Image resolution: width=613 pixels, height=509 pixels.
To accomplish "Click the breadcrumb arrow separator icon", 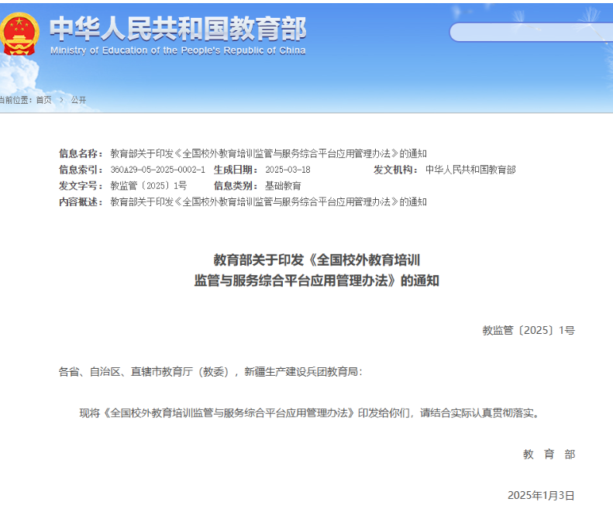I will click(61, 100).
